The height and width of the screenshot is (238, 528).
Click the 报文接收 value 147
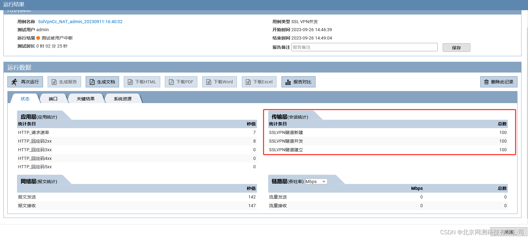pyautogui.click(x=252, y=206)
